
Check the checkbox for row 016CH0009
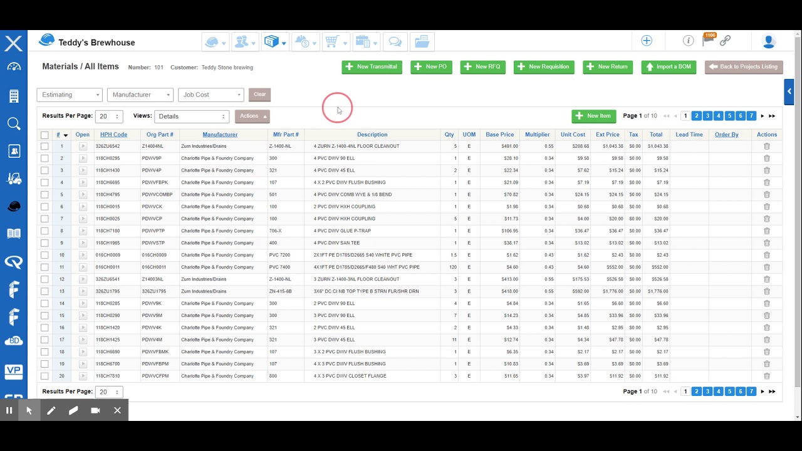pos(44,255)
